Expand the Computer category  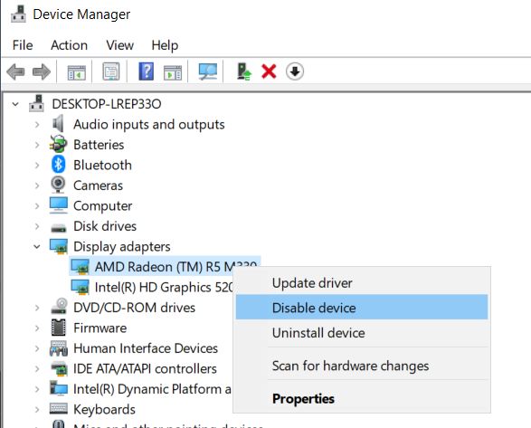click(x=37, y=205)
